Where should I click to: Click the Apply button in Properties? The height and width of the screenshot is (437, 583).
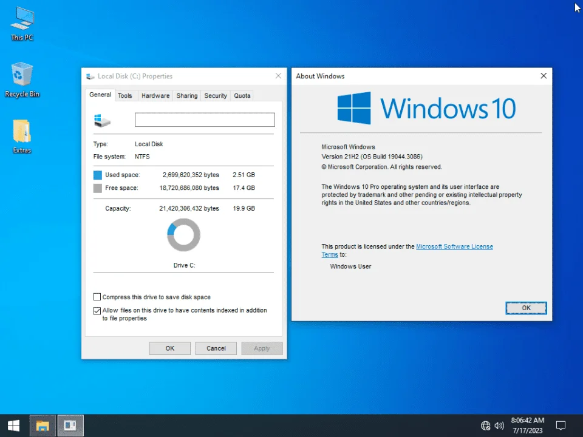coord(262,348)
